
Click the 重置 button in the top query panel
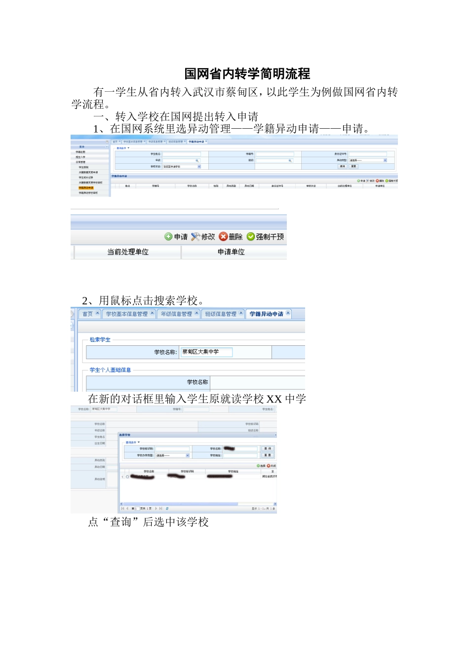point(353,166)
